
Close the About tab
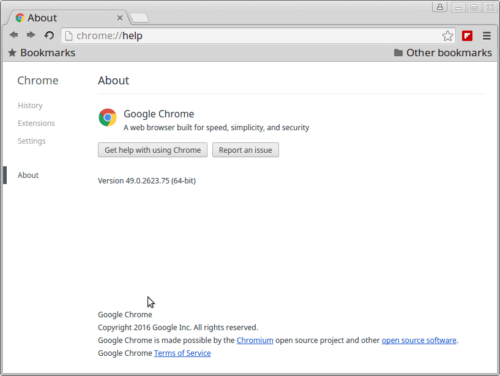pyautogui.click(x=120, y=18)
